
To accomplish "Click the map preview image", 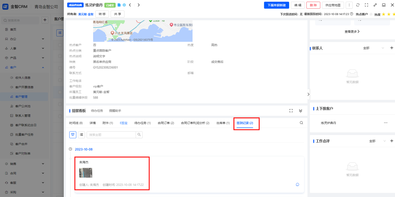I will 143,31.
